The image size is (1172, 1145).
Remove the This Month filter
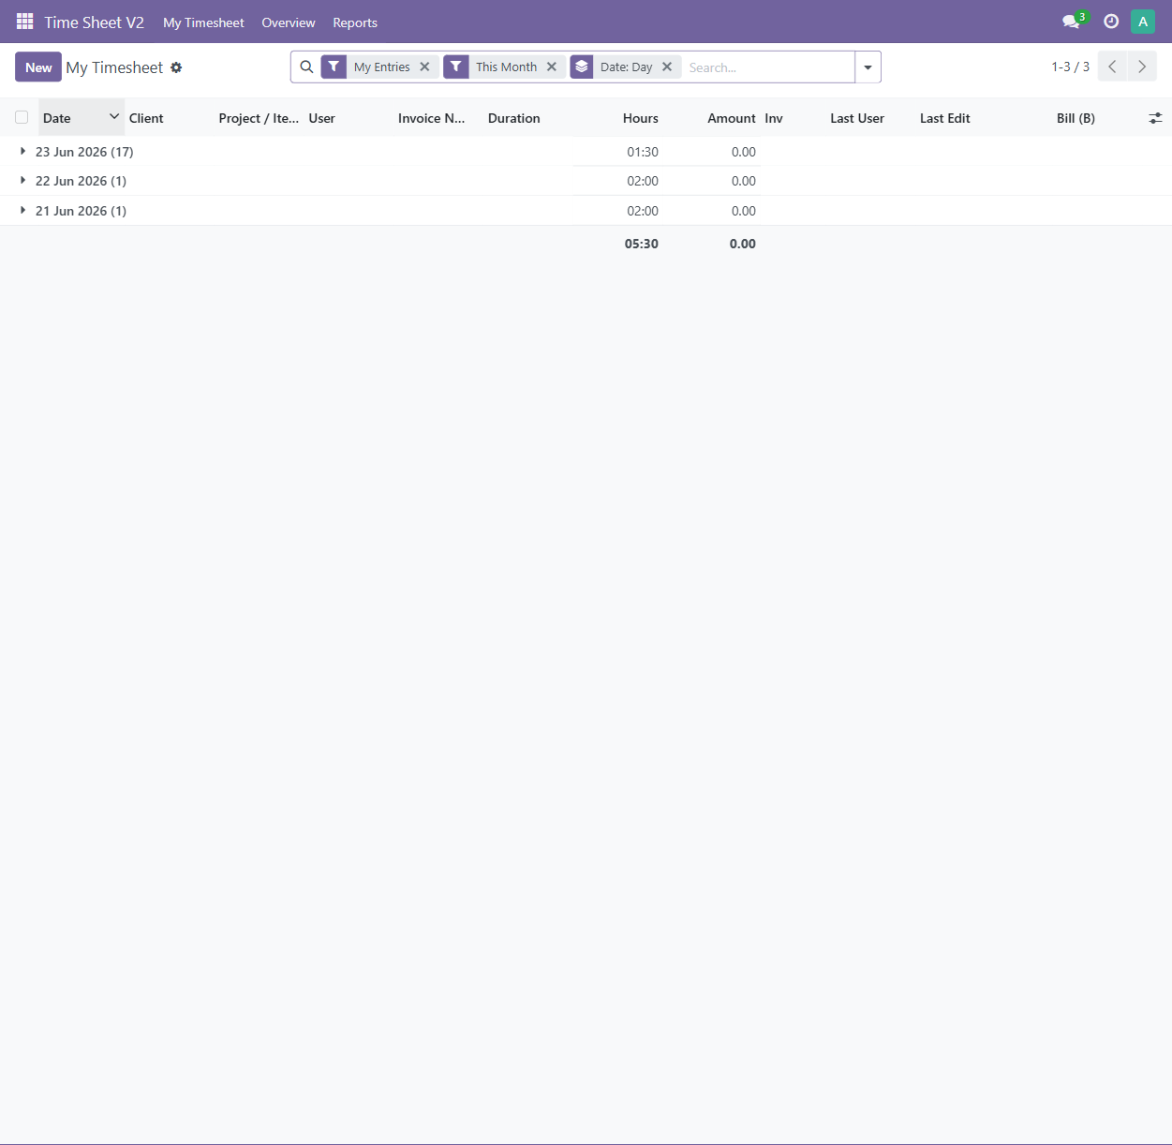click(552, 67)
